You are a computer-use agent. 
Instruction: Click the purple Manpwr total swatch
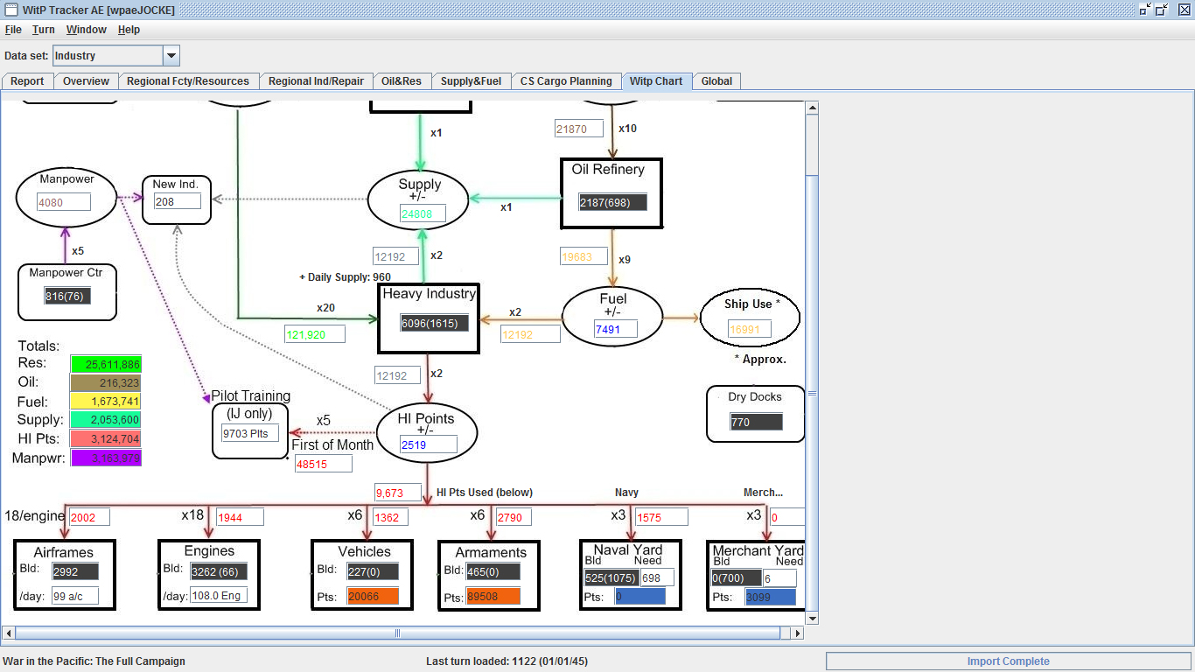(106, 458)
